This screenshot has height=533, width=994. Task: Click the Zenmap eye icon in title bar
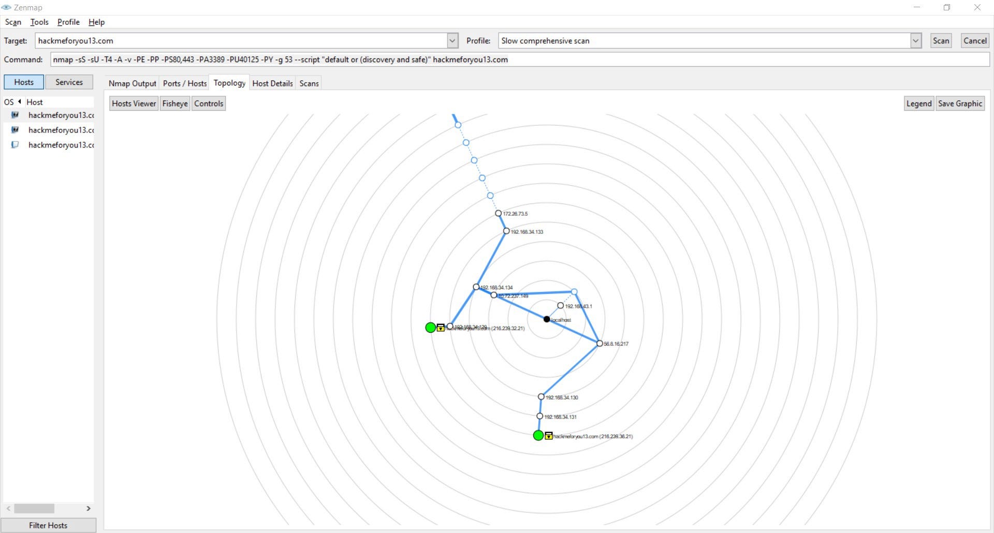click(6, 7)
